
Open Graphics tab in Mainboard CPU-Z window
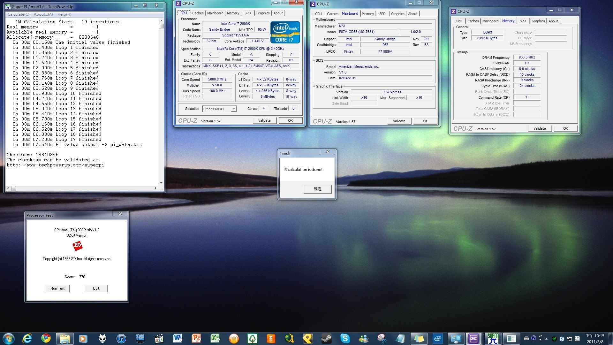(398, 14)
